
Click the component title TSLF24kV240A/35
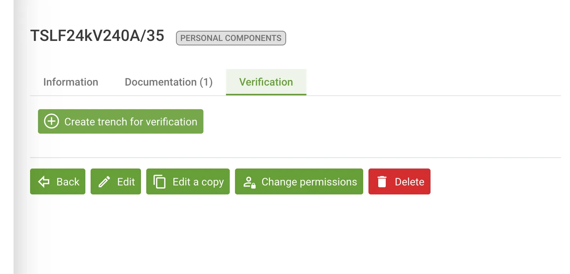click(97, 36)
